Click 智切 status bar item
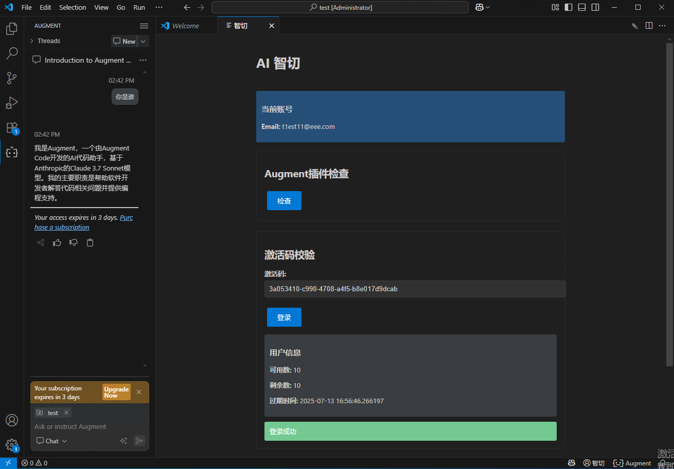 click(594, 463)
